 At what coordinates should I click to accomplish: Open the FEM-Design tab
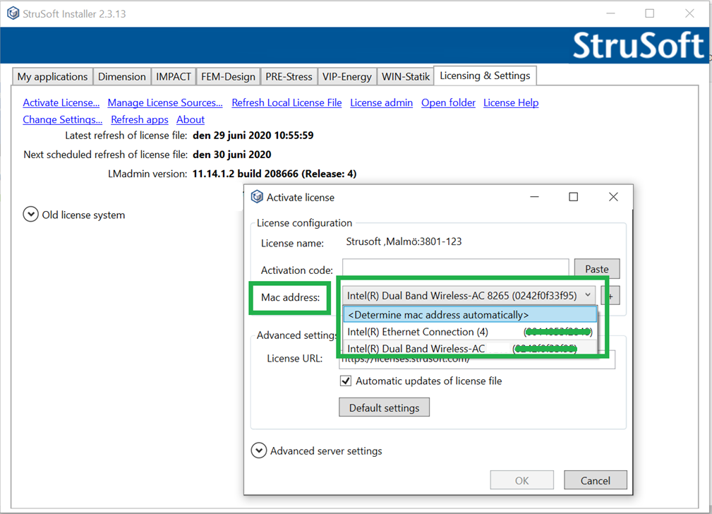pyautogui.click(x=228, y=76)
